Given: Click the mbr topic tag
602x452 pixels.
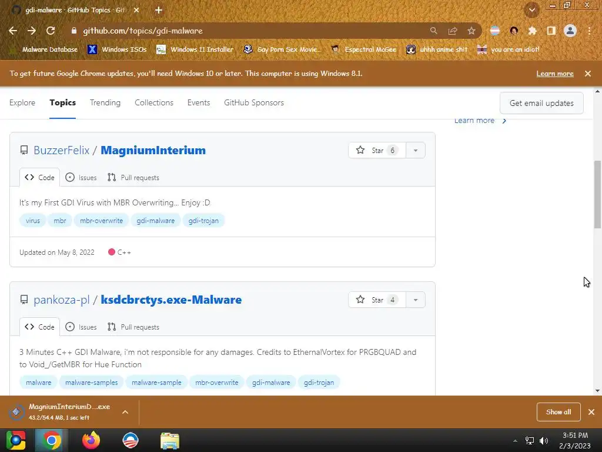Looking at the screenshot, I should [x=60, y=221].
